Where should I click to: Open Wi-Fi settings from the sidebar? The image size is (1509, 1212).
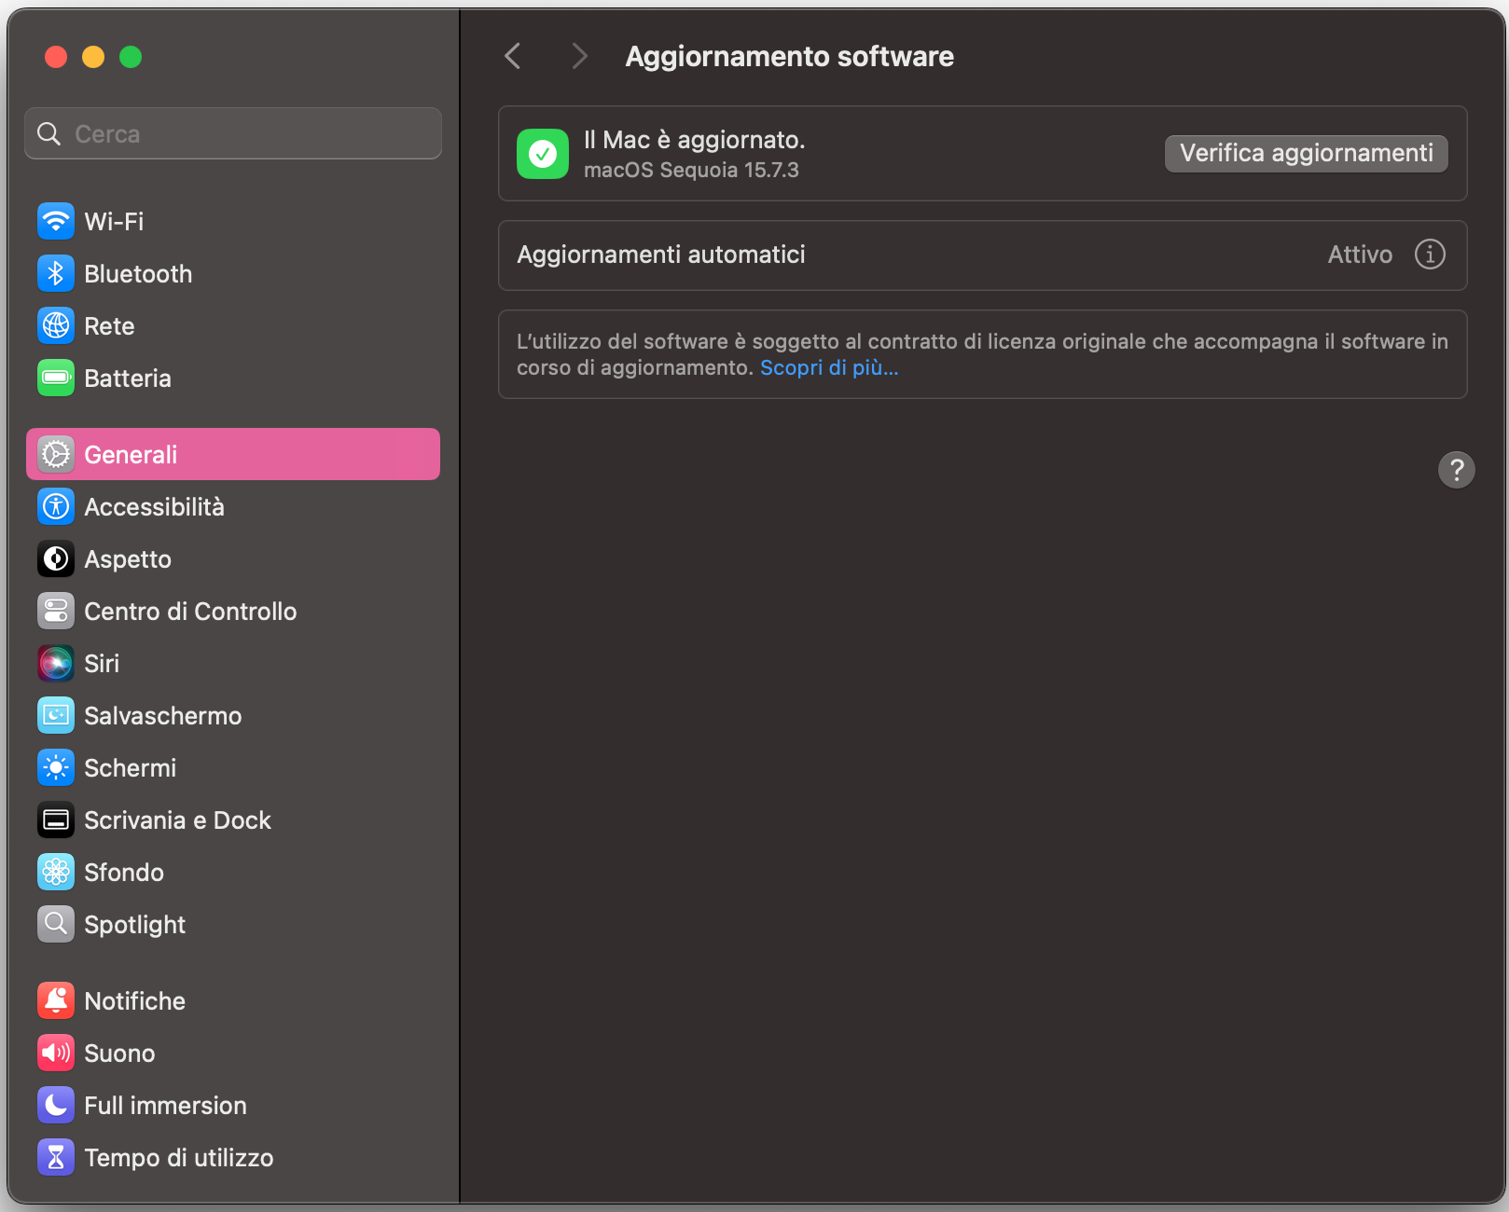pos(112,221)
